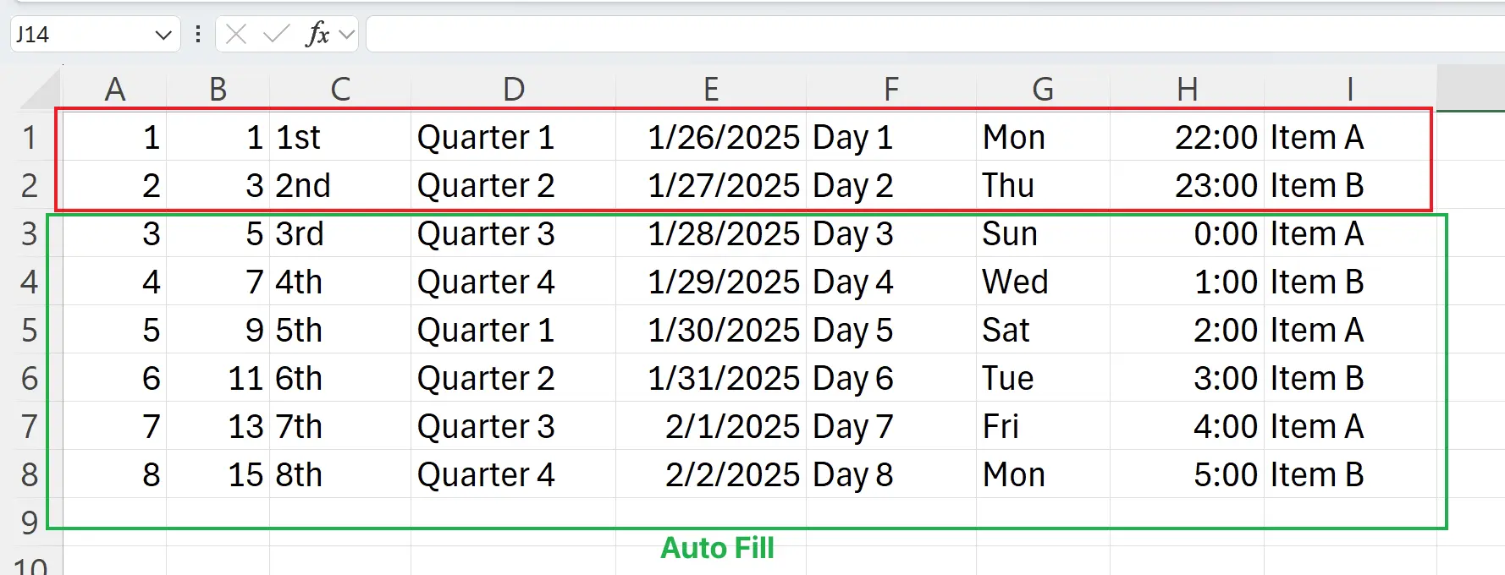Viewport: 1505px width, 575px height.
Task: Click the cell reading 8th
Action: (340, 474)
